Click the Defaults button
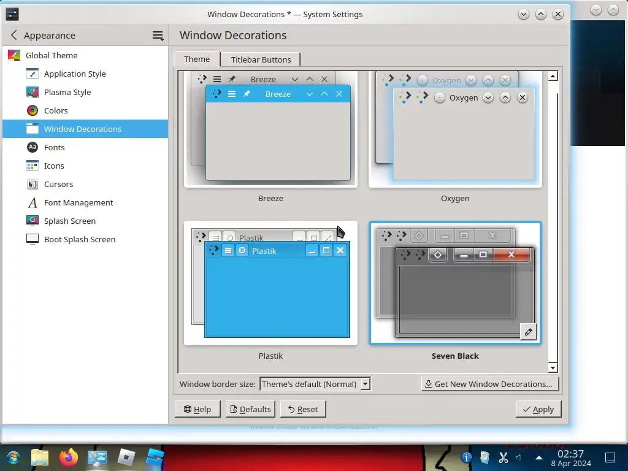The height and width of the screenshot is (471, 628). [250, 409]
